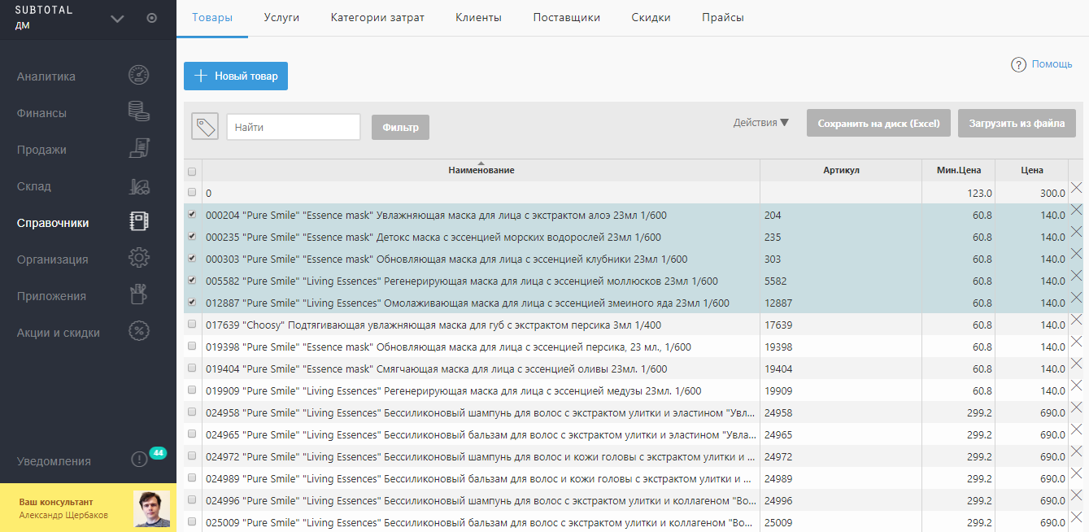Open the Помощь help link
This screenshot has height=532, width=1089.
coord(1051,64)
